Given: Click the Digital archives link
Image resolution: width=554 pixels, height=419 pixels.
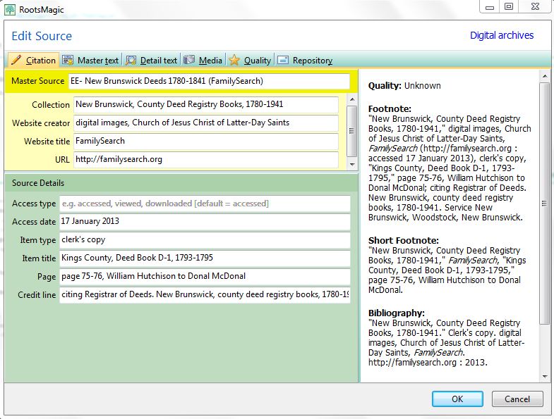Looking at the screenshot, I should (502, 35).
